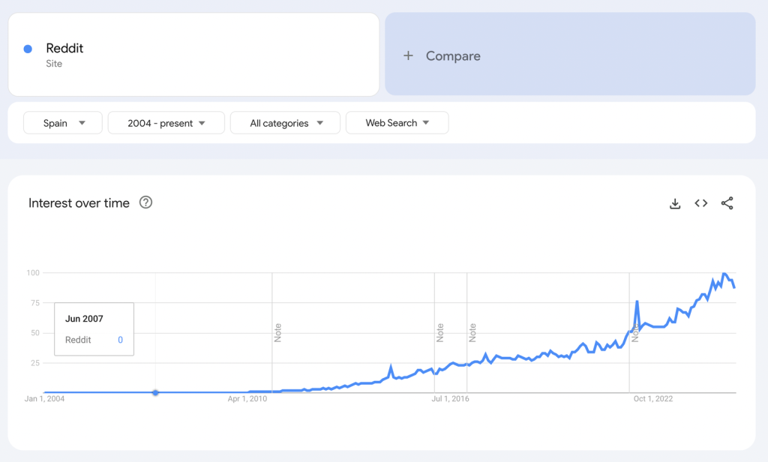Select the Interest over time section heading
The width and height of the screenshot is (768, 462).
[79, 202]
